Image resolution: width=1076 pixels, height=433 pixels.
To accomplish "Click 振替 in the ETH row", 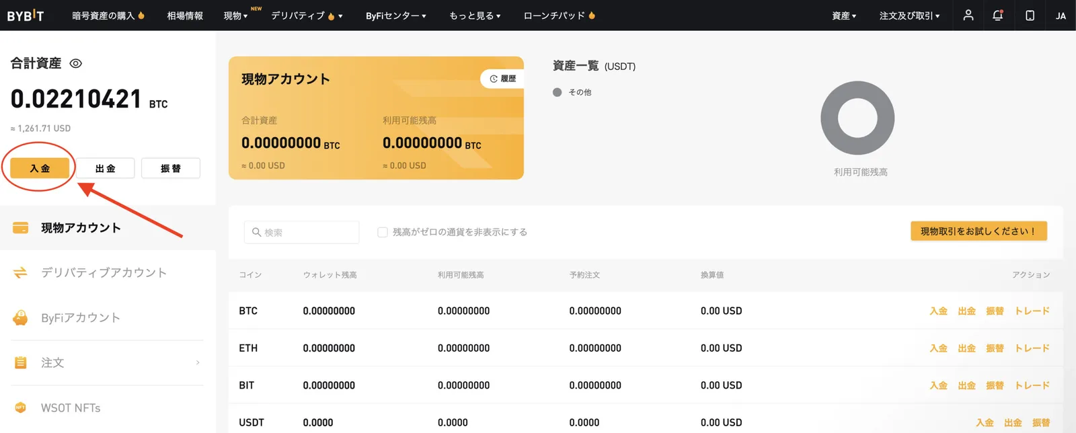I will point(995,348).
